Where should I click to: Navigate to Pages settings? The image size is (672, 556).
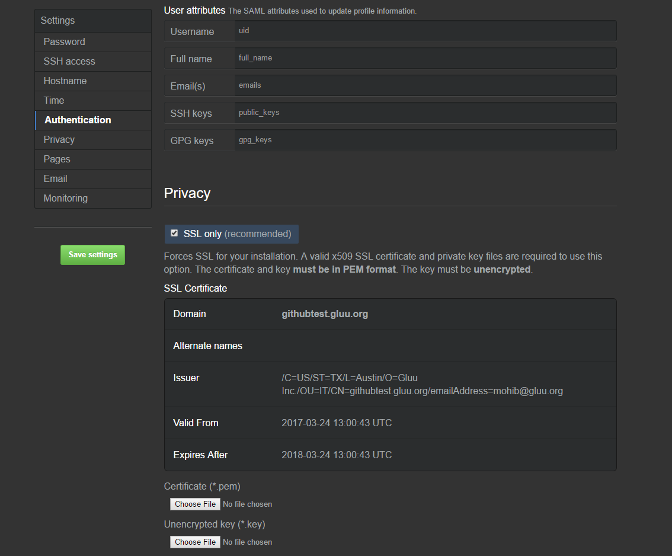[x=56, y=159]
